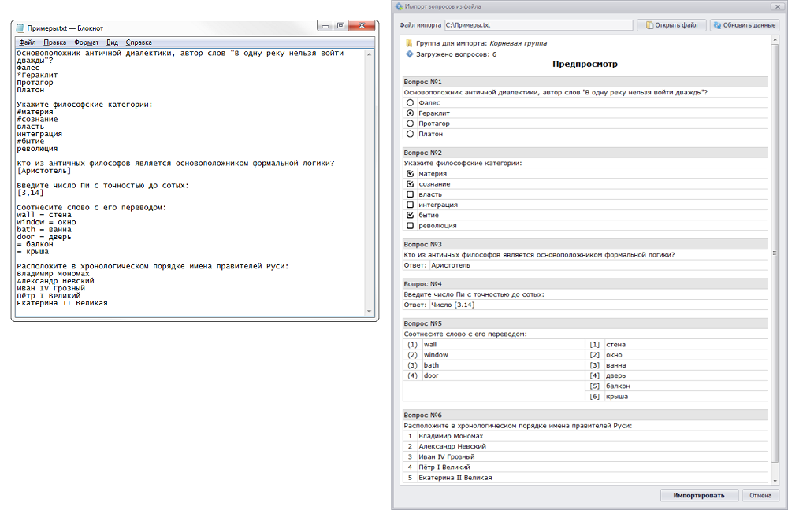Click the import dialog title bar icon
This screenshot has height=510, width=788.
coord(398,6)
